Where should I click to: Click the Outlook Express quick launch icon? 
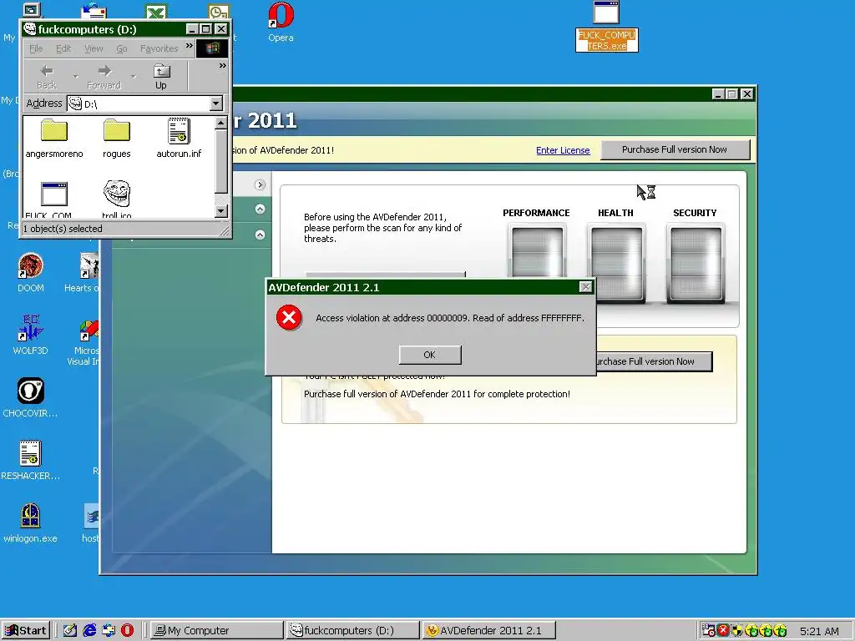pyautogui.click(x=109, y=631)
